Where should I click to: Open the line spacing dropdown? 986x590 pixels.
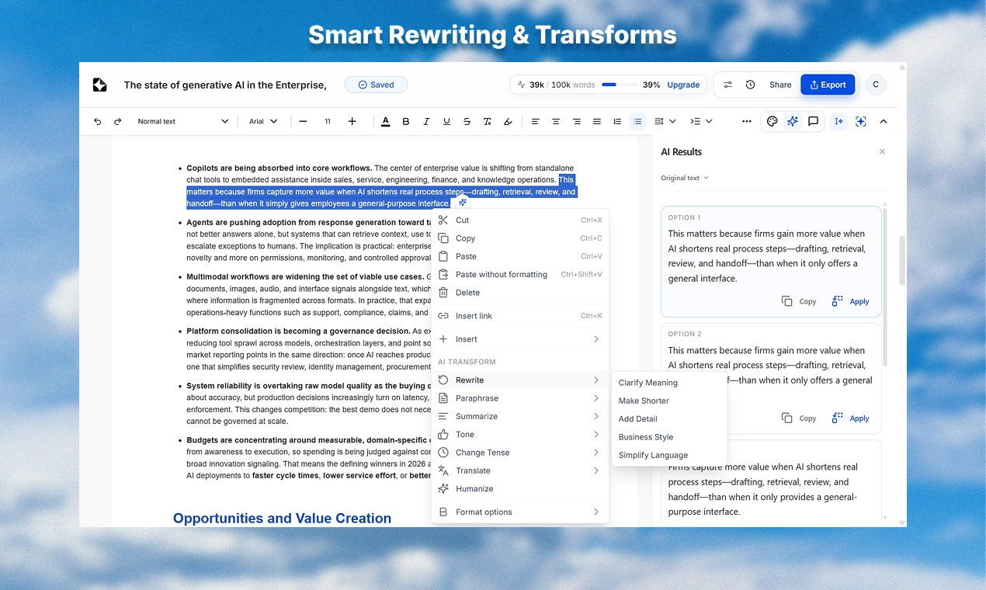(x=665, y=121)
